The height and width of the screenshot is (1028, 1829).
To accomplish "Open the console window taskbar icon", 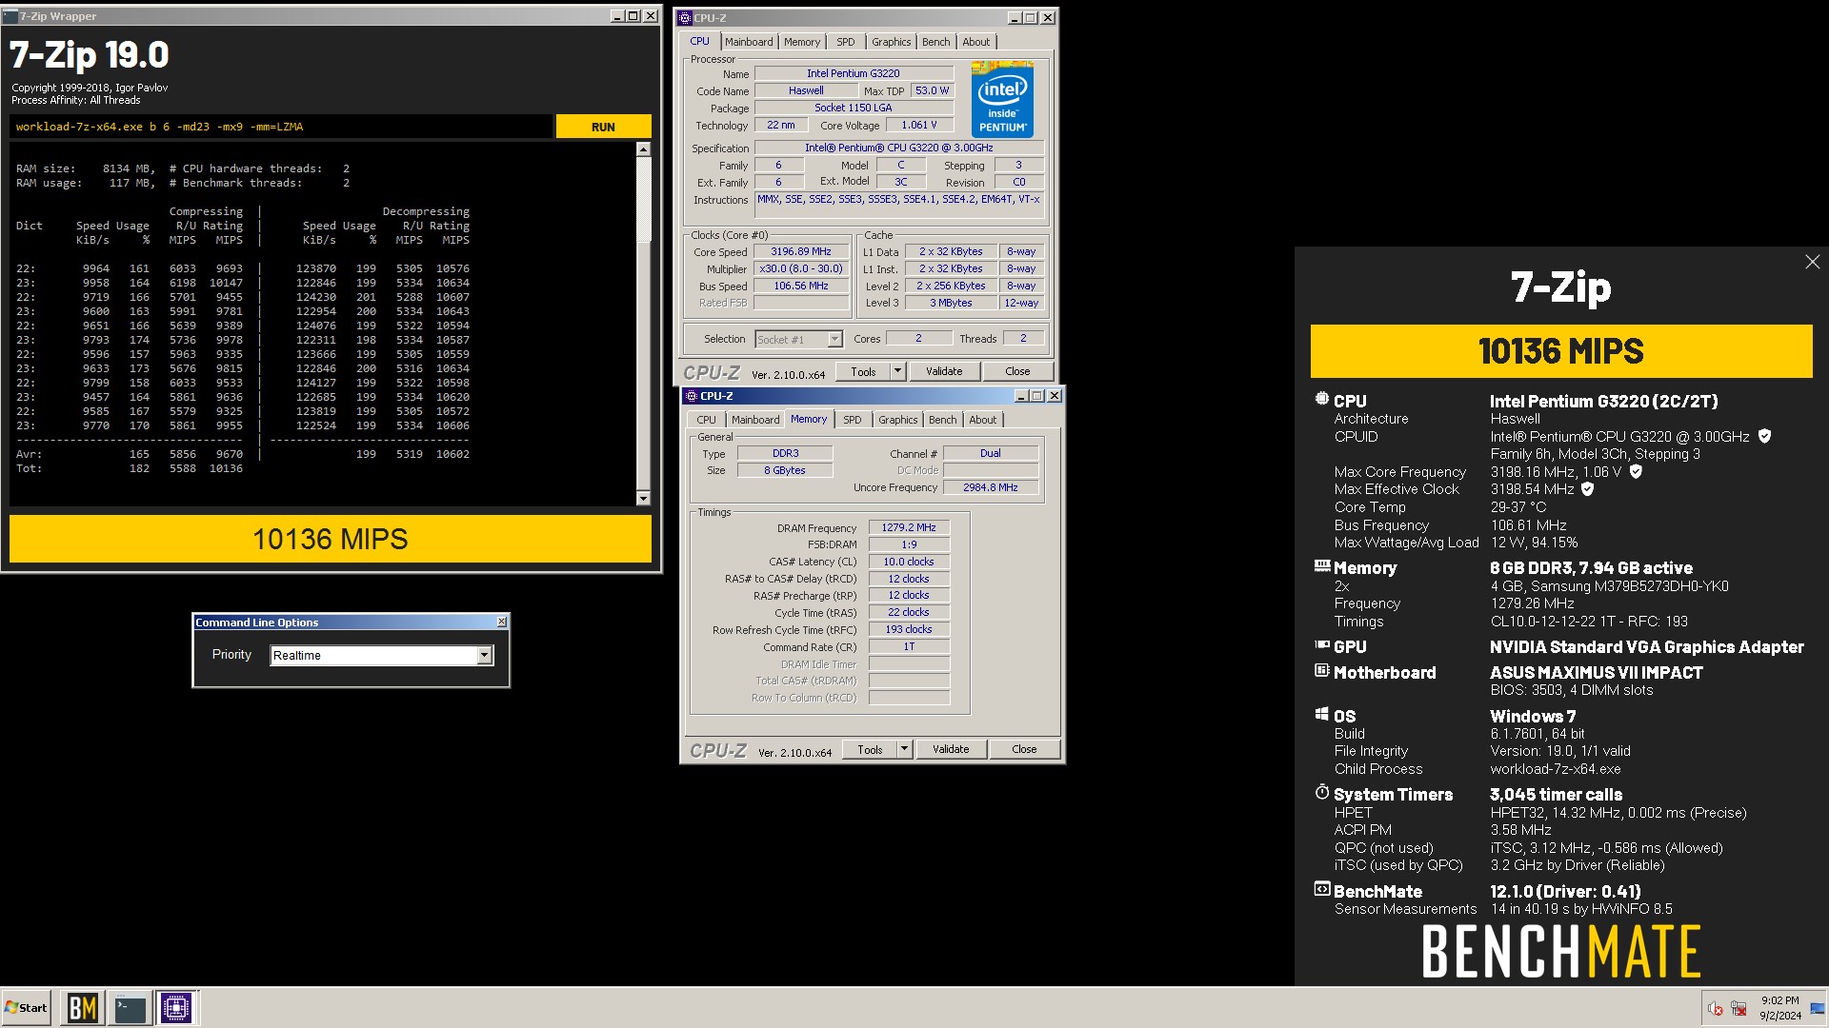I will tap(130, 1008).
